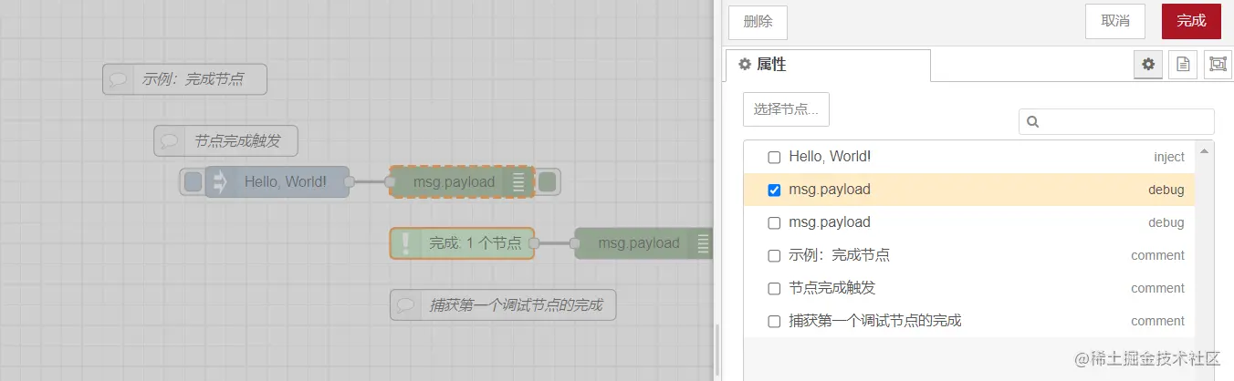Select the 捕获第一个调试节点的完成 comment node
Image resolution: width=1234 pixels, height=381 pixels.
coord(503,305)
